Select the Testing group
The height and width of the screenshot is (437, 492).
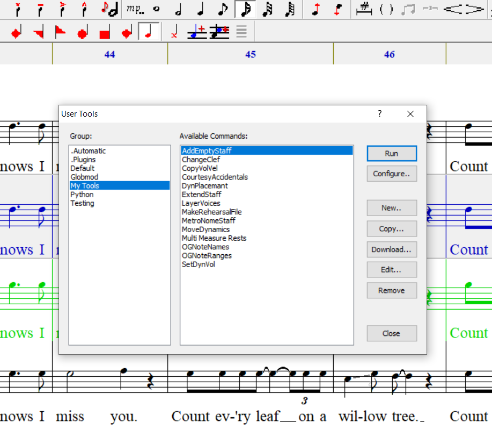(120, 203)
